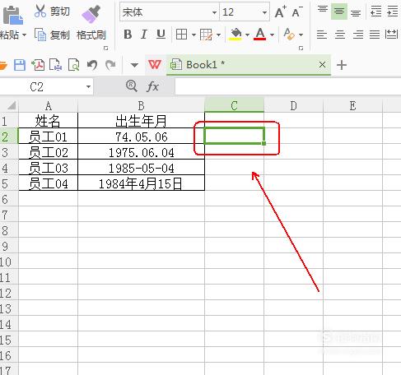Apply cell borders with the borders icon
401x375 pixels.
coord(181,35)
